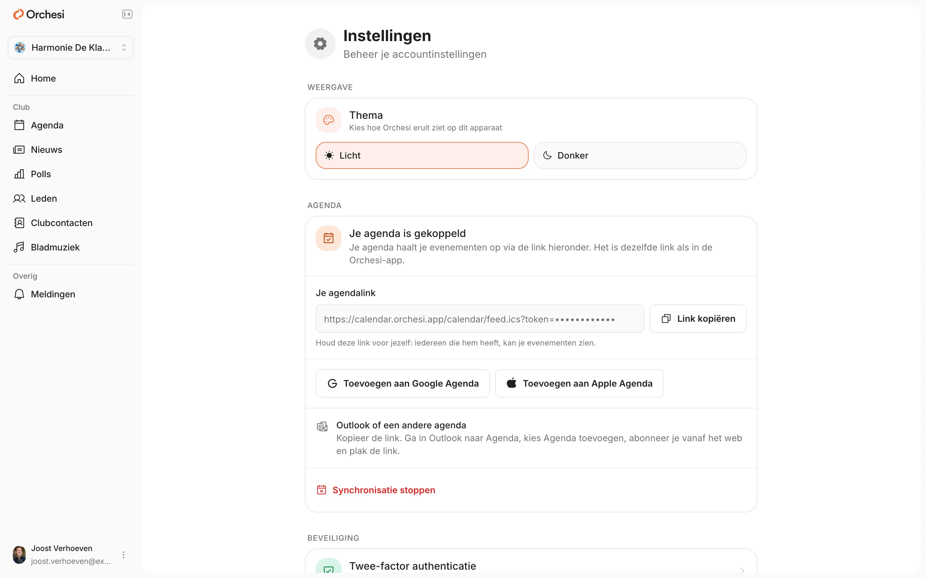Click the Harmonie club avatar icon
This screenshot has height=578, width=926.
click(20, 48)
